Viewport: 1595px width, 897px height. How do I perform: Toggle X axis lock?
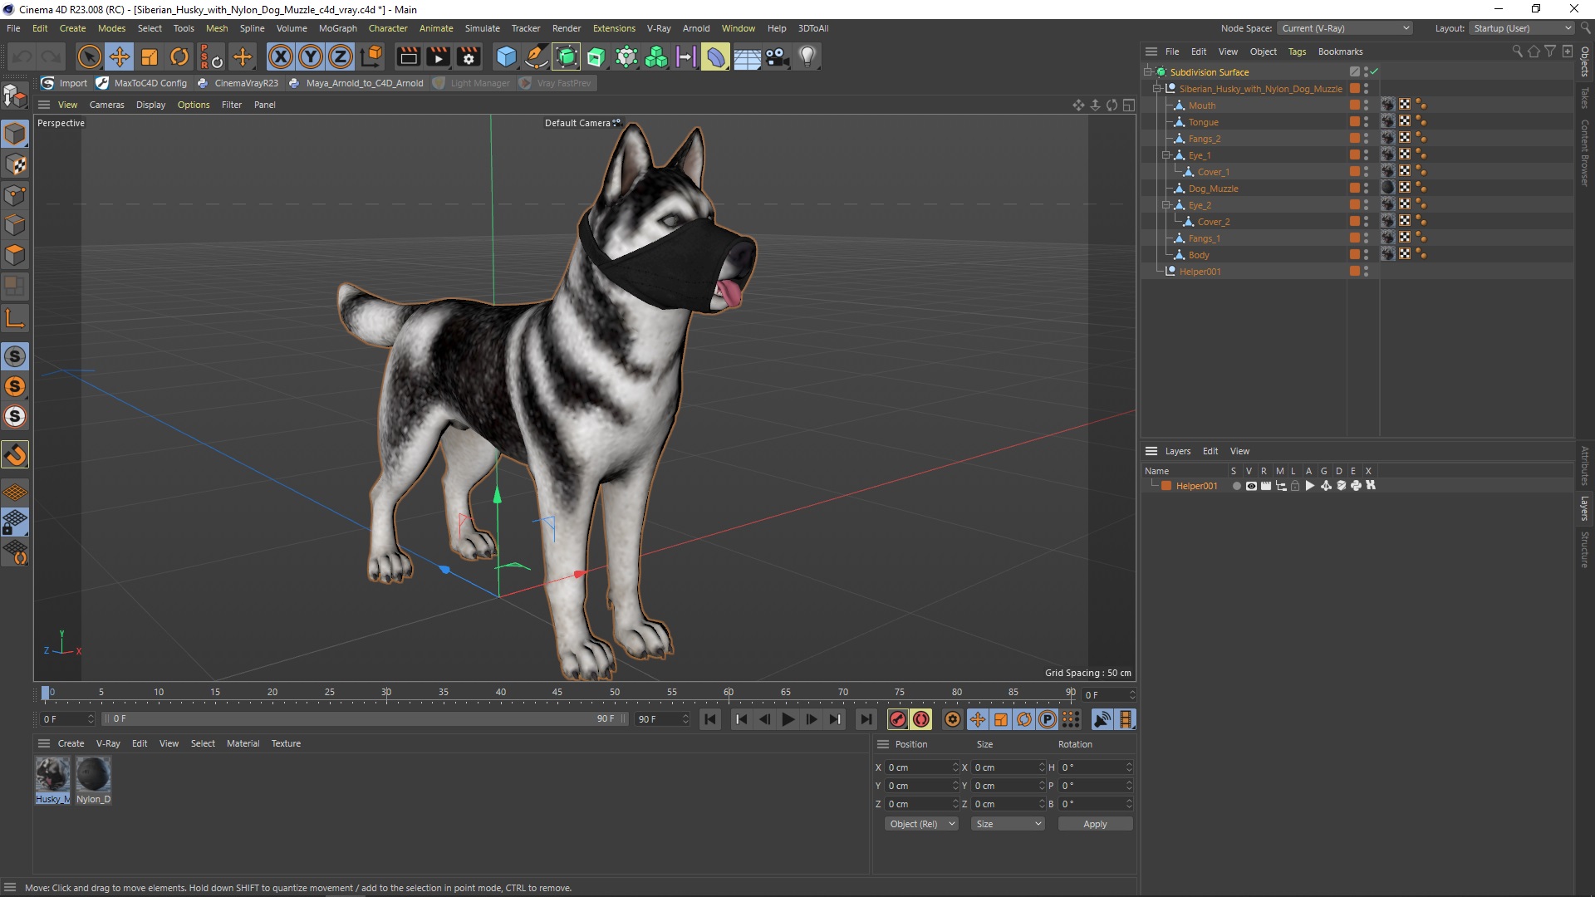pos(281,56)
